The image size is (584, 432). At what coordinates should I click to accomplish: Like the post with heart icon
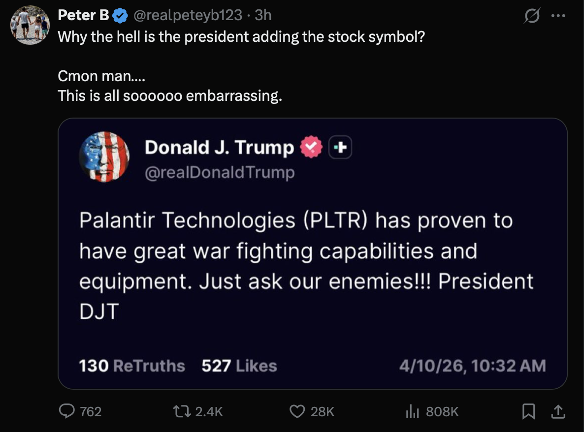pos(297,411)
